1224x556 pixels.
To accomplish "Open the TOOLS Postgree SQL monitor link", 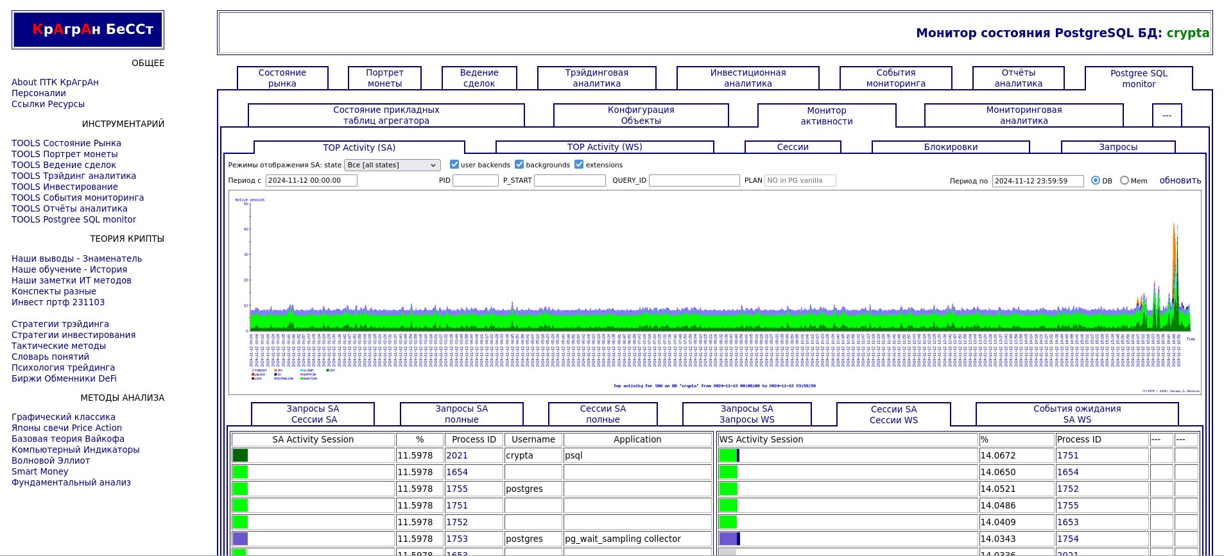I will (74, 219).
